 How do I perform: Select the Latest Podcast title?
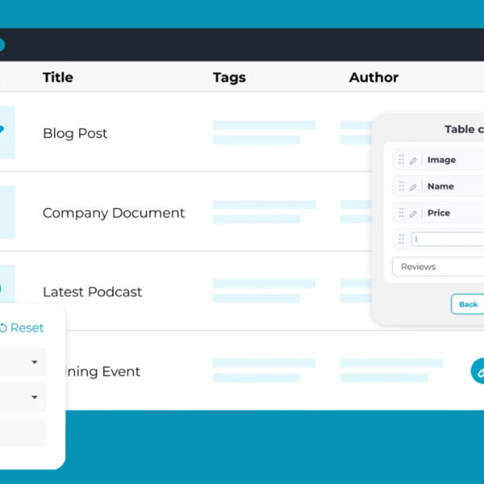coord(92,292)
